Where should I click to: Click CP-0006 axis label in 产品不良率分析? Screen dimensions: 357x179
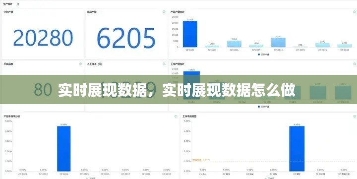pyautogui.click(x=64, y=174)
